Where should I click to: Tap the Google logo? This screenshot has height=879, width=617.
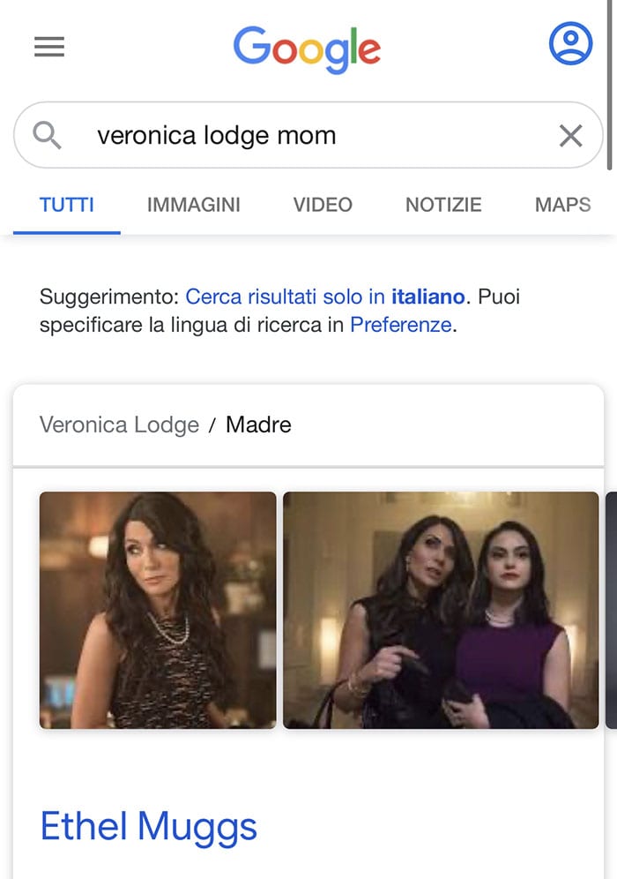tap(307, 49)
